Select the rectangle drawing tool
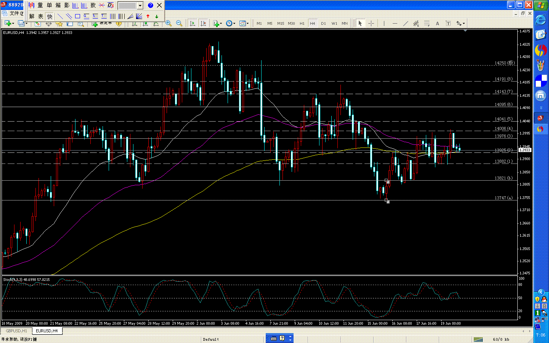 (78, 16)
